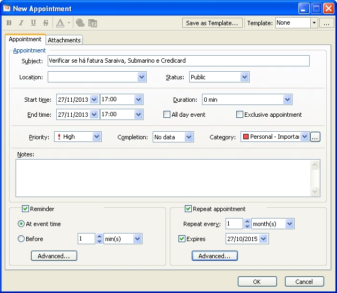Screen dimensions: 337x293
Task: Click the insert hyperlink globe icon
Action: pos(80,23)
